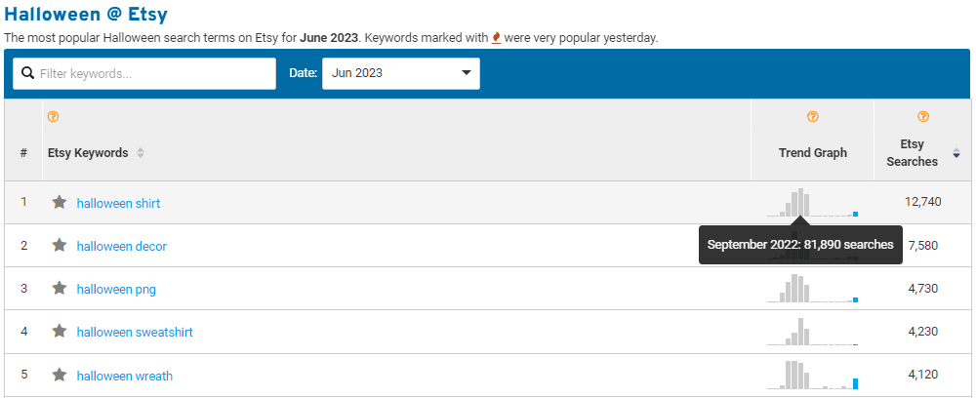The height and width of the screenshot is (398, 976).
Task: Star the halloween decor keyword
Action: 60,246
